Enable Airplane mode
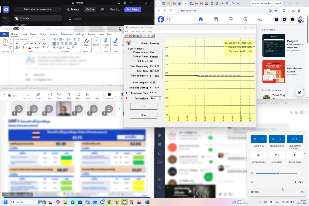This screenshot has height=206, width=309. coord(259,155)
